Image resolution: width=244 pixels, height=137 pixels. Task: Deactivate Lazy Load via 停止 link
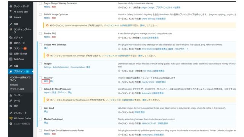pyautogui.click(x=46, y=112)
